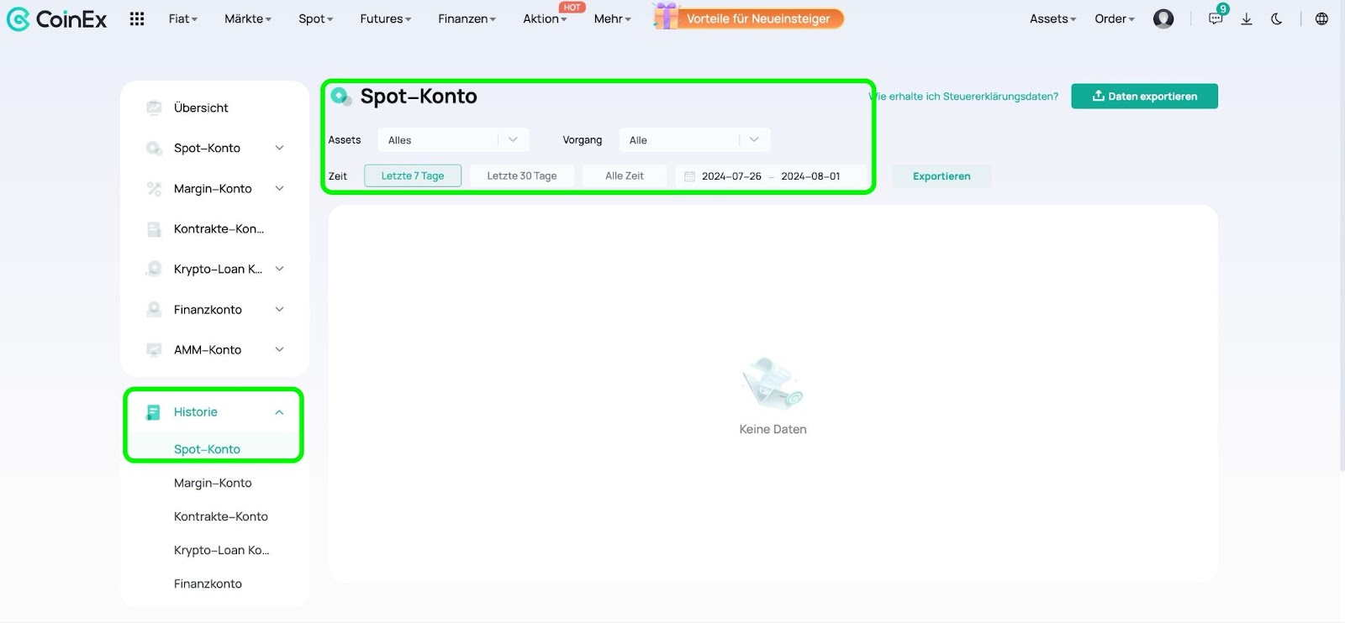Open the Assets filter dropdown
Viewport: 1345px width, 623px height.
tap(453, 140)
